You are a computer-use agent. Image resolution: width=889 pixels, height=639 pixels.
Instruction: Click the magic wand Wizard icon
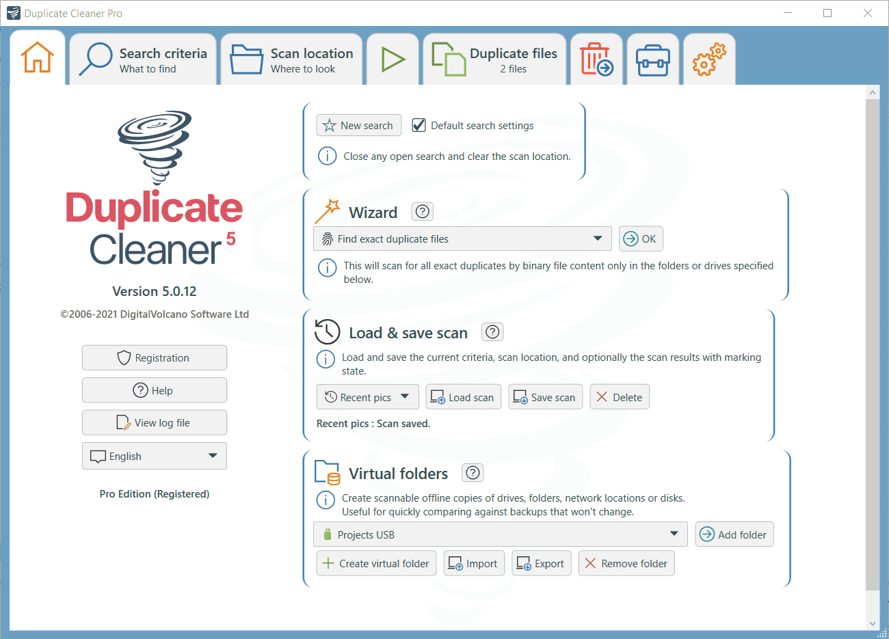click(x=328, y=211)
